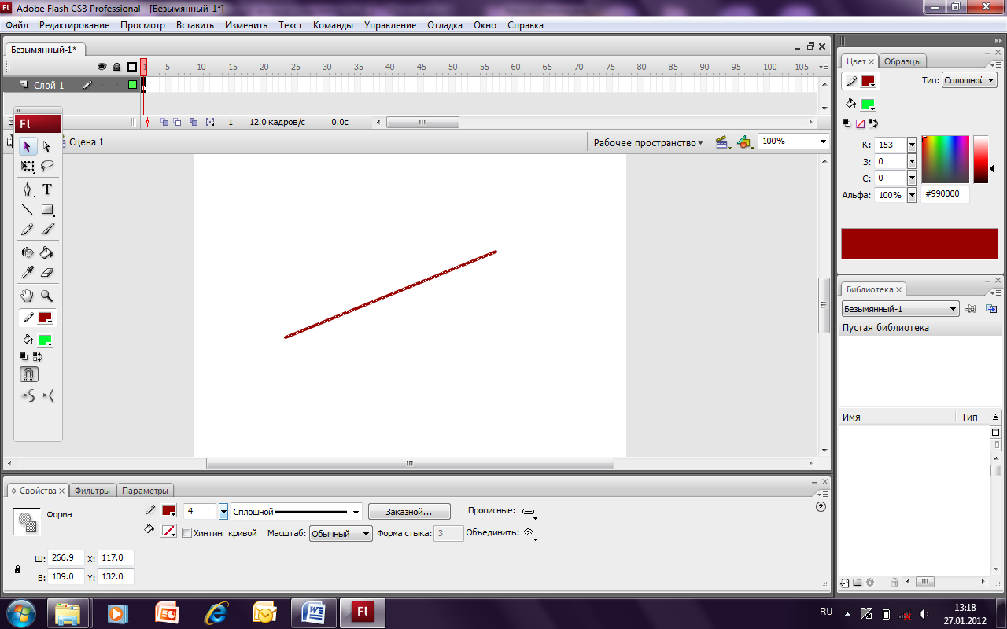This screenshot has height=629, width=1007.
Task: Toggle the show/hide all layers eye icon
Action: (101, 67)
